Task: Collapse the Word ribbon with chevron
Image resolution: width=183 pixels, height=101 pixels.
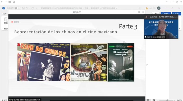Action: coord(180,28)
